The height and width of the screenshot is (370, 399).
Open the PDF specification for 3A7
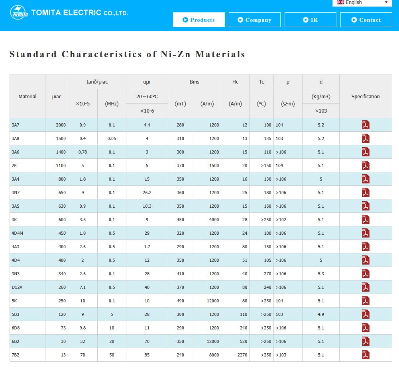[x=366, y=125]
